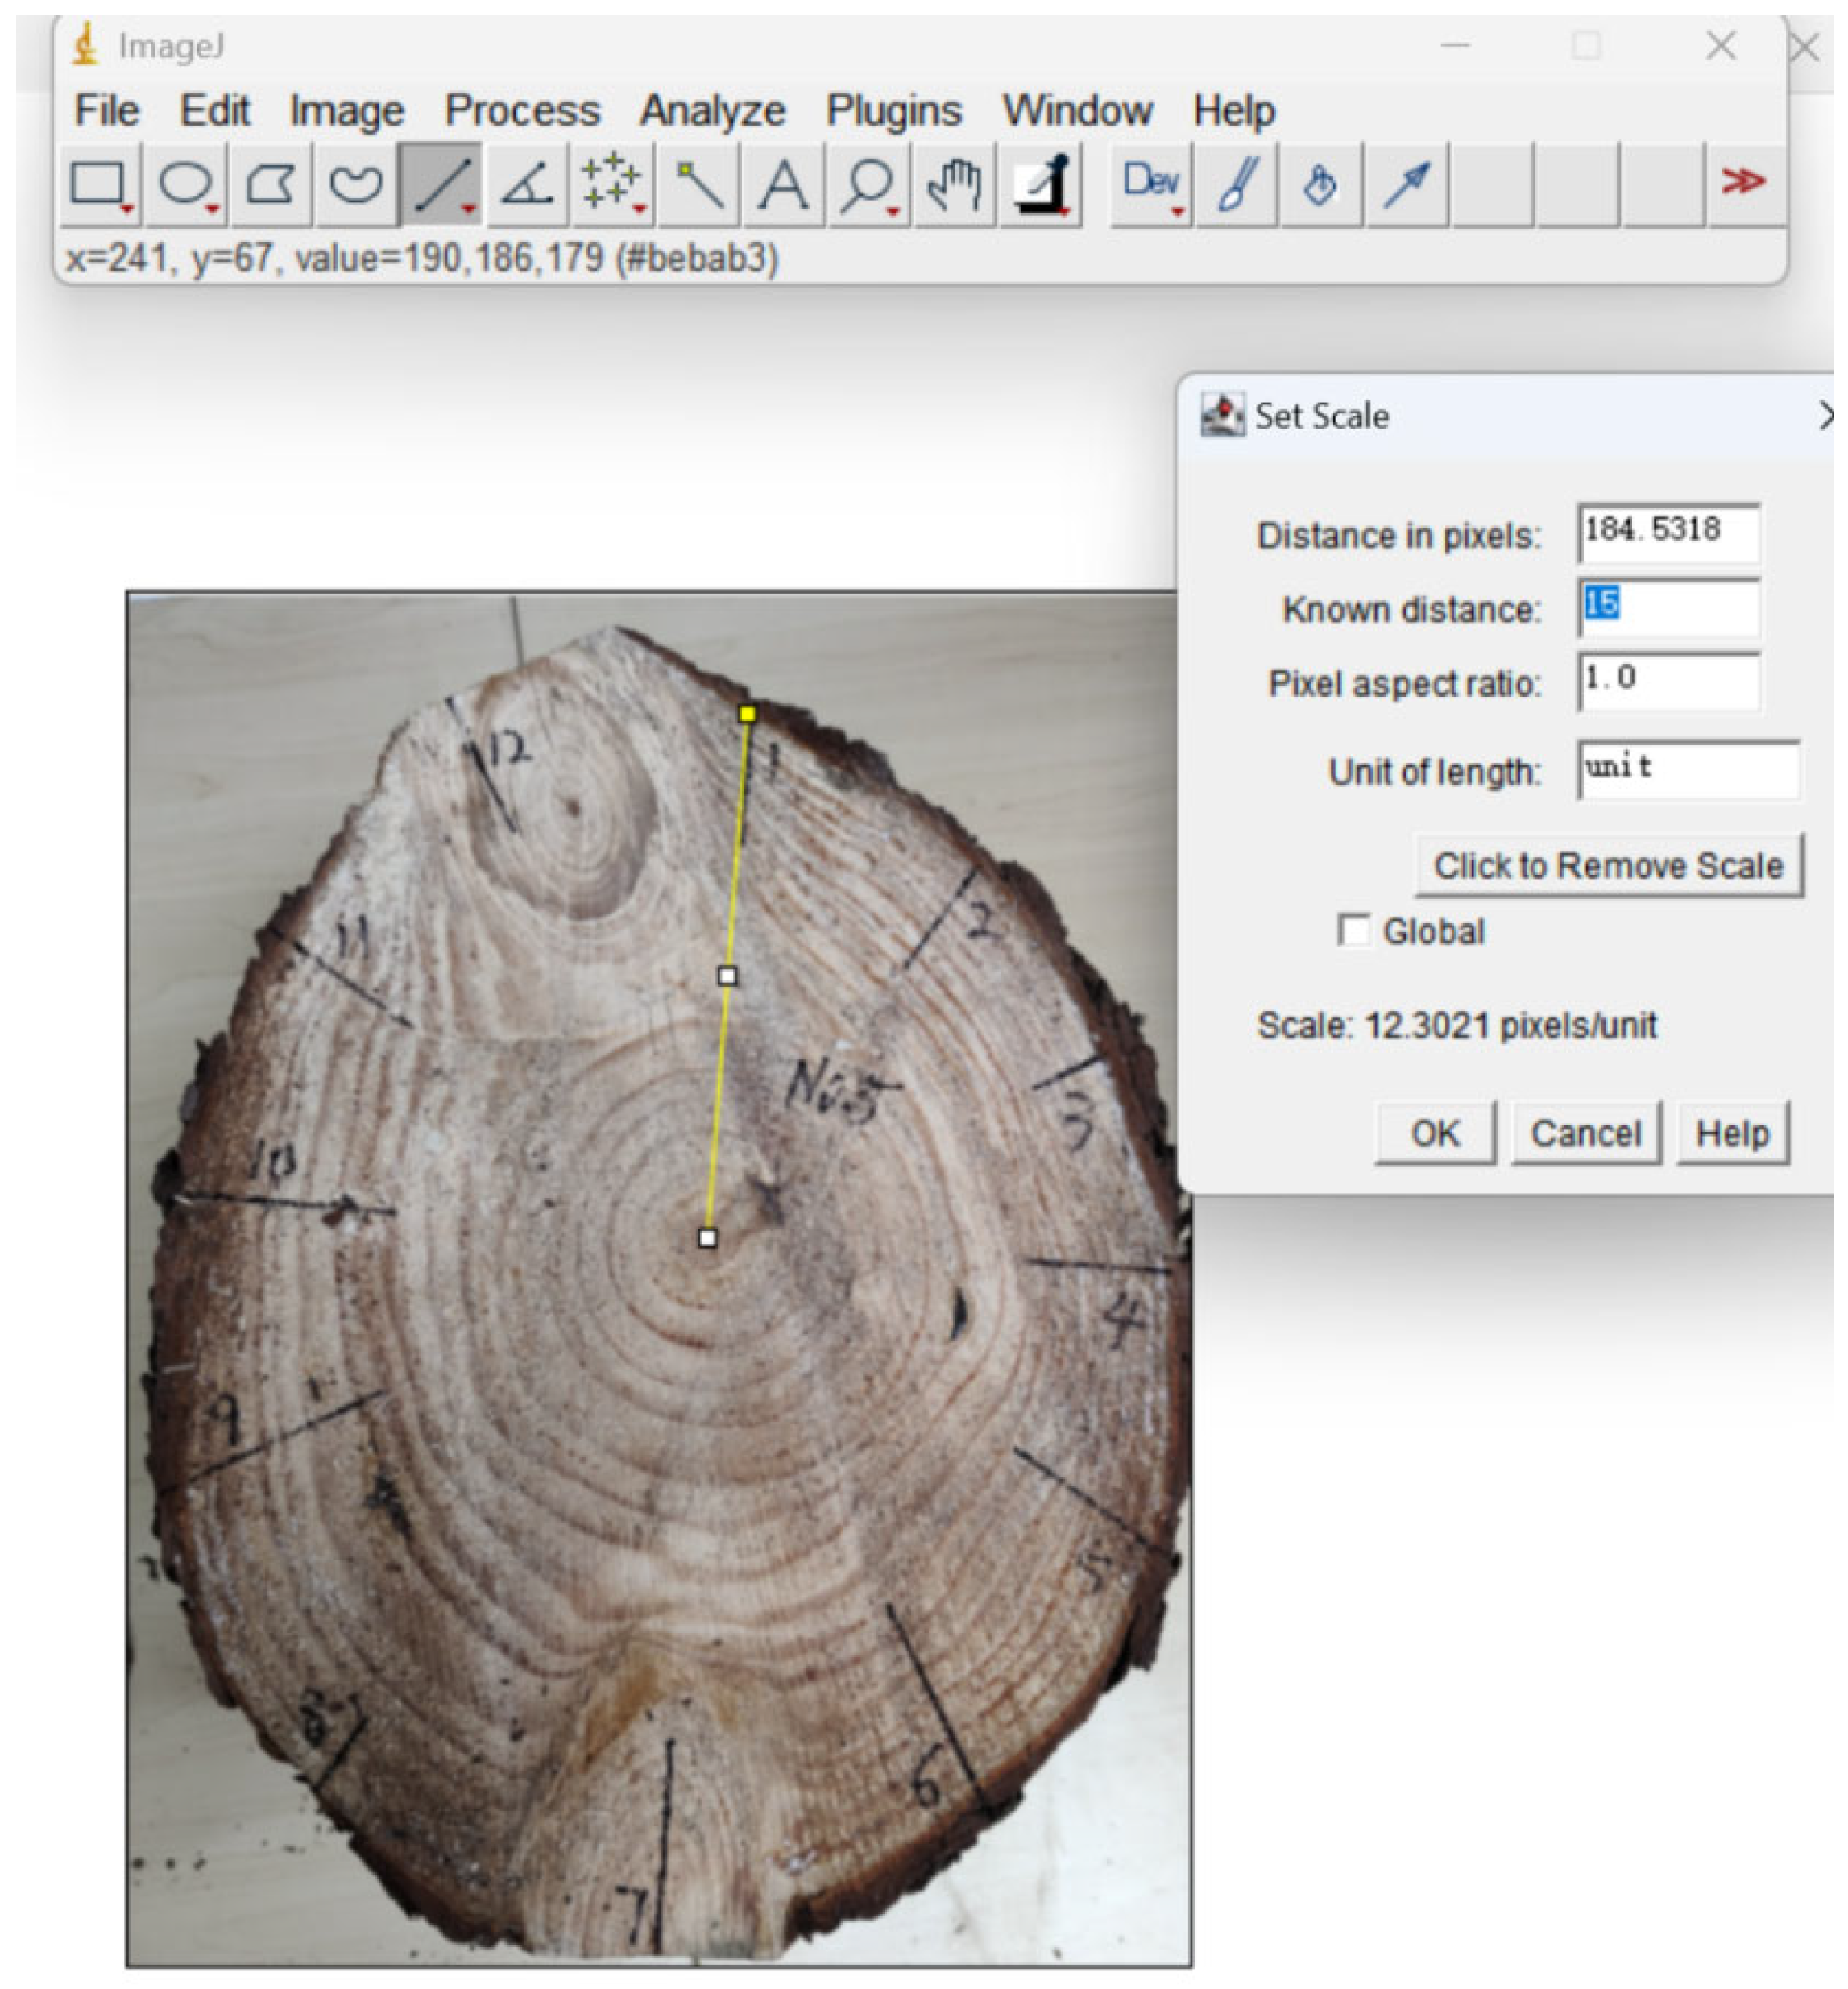Select the Hand scrolling tool
The width and height of the screenshot is (1848, 1989).
953,184
